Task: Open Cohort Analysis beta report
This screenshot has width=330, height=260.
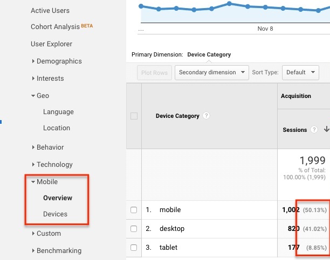Action: 54,27
